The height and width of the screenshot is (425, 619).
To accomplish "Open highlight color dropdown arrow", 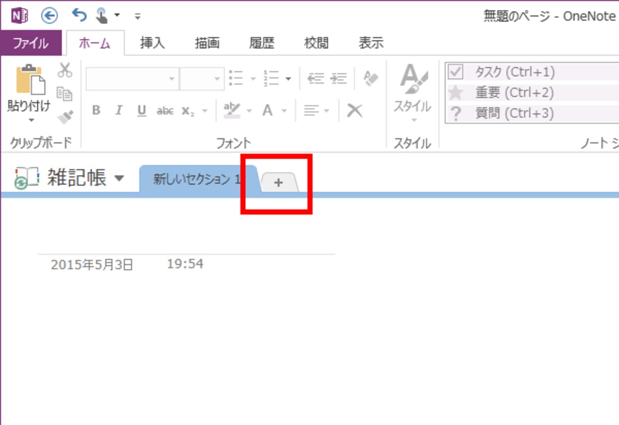I will tap(249, 110).
